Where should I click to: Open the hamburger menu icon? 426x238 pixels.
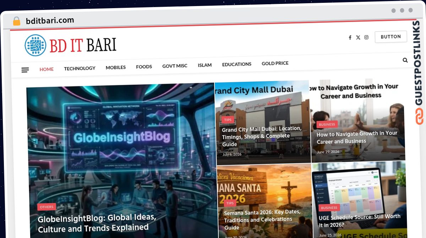click(x=25, y=70)
